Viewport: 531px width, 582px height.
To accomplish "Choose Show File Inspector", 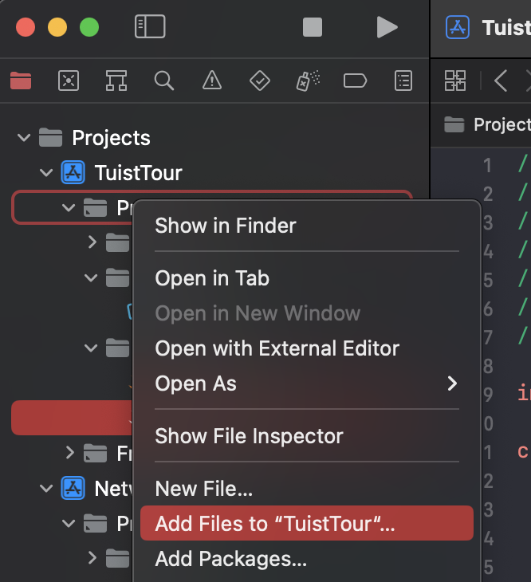I will pyautogui.click(x=307, y=436).
